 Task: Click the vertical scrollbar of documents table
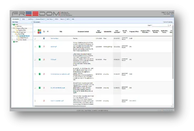173,52
